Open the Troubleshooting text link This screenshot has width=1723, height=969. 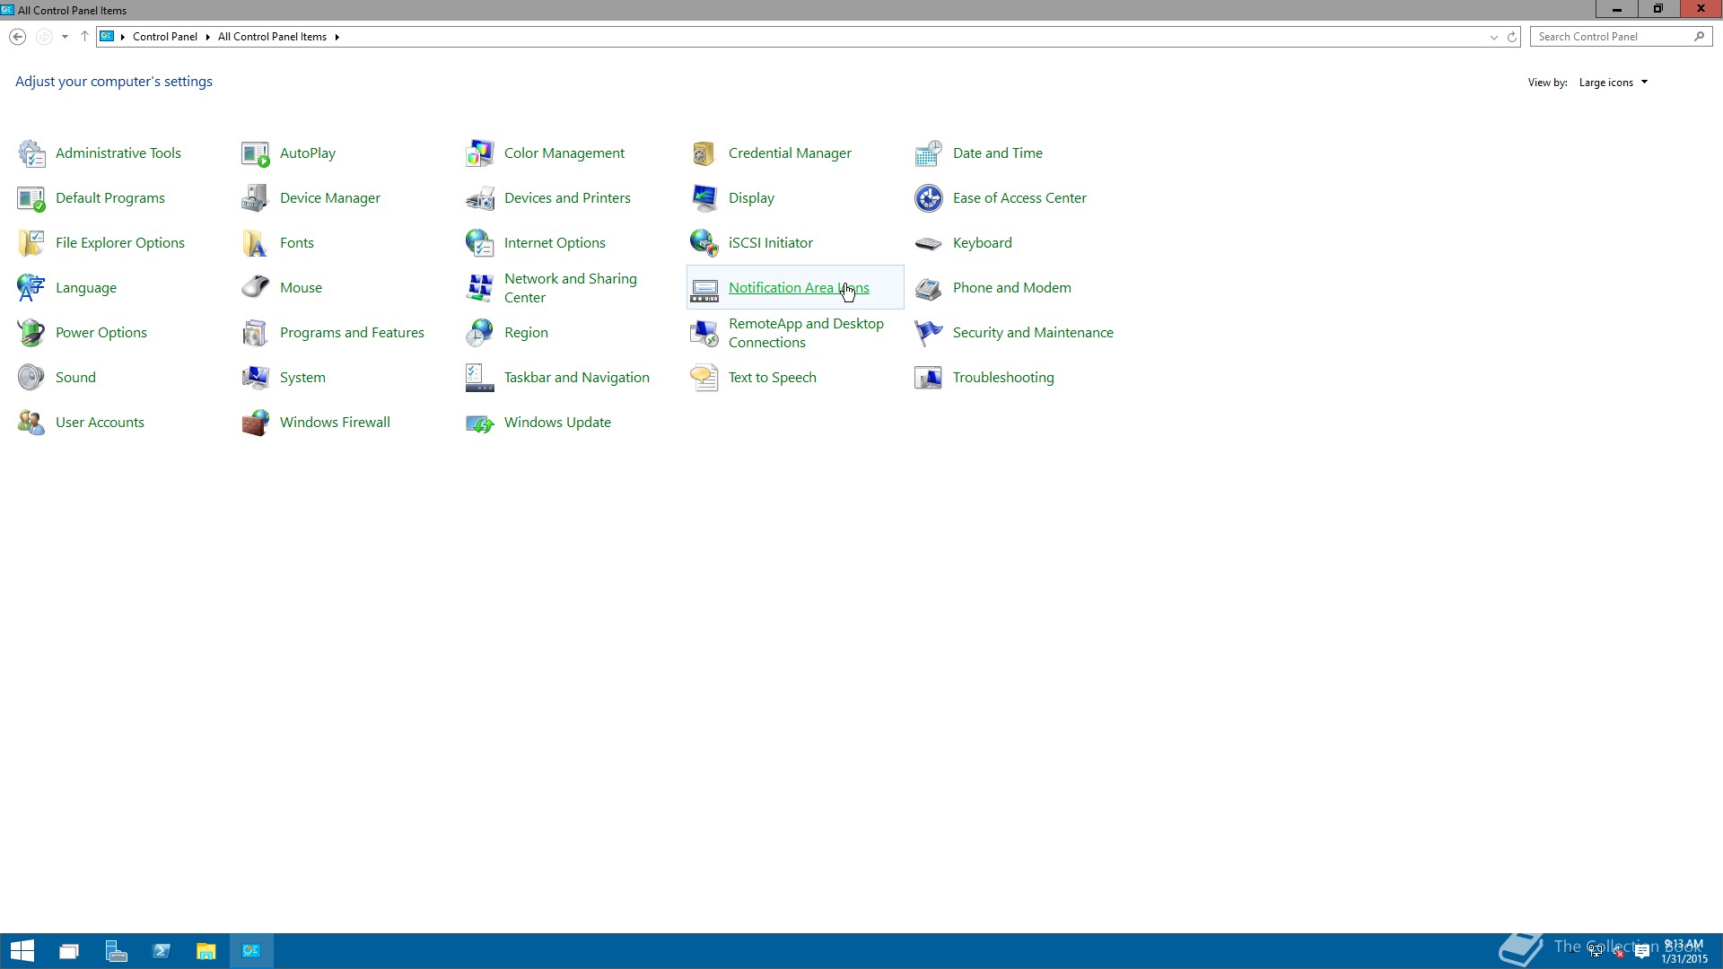pyautogui.click(x=1003, y=378)
